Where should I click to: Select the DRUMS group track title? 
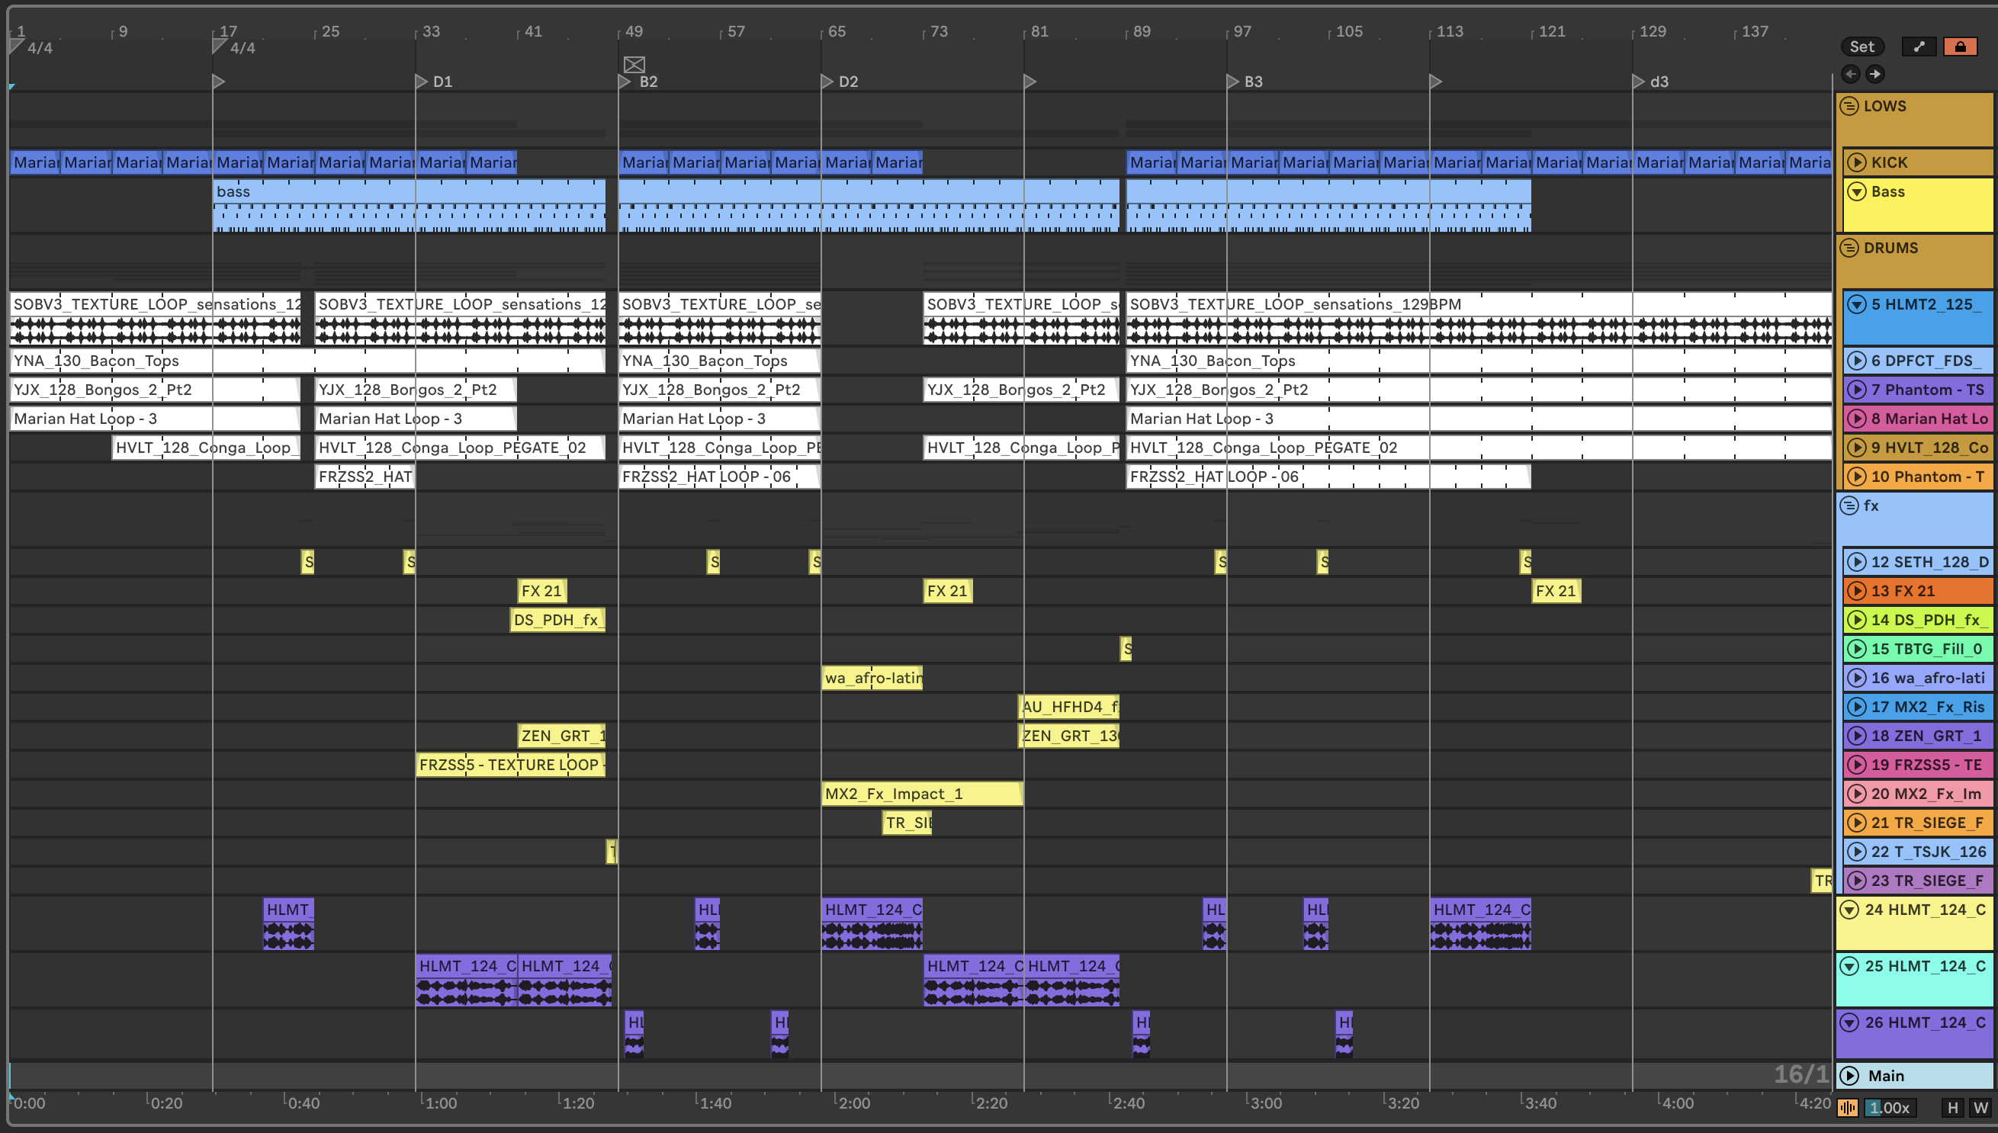pos(1890,248)
